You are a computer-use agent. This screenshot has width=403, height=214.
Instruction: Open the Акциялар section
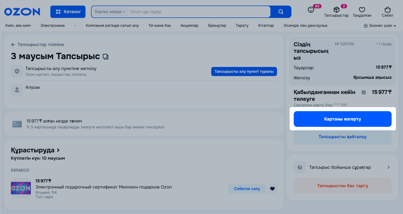click(x=189, y=26)
